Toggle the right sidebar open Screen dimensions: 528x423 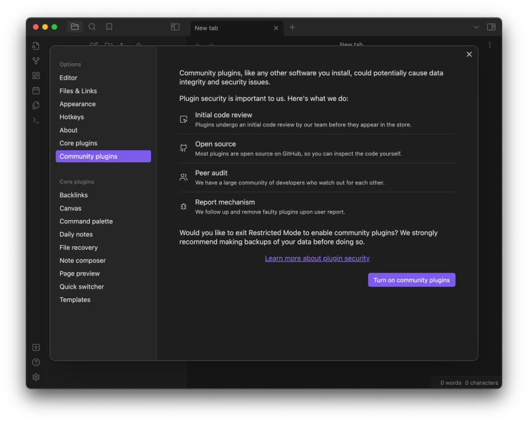pyautogui.click(x=492, y=27)
